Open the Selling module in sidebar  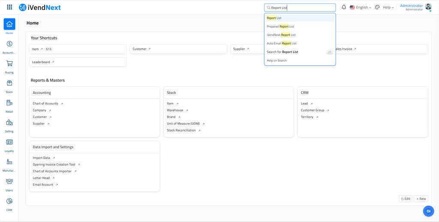pos(9,126)
